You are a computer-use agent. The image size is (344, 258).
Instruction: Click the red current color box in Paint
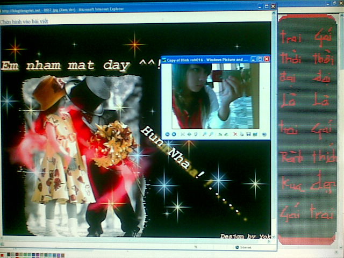point(2,255)
